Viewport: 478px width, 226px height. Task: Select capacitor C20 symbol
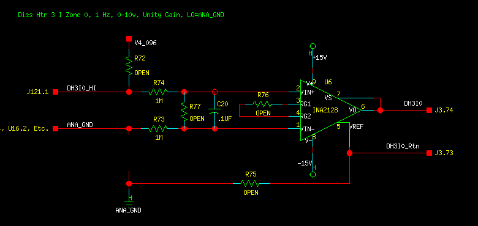215,111
